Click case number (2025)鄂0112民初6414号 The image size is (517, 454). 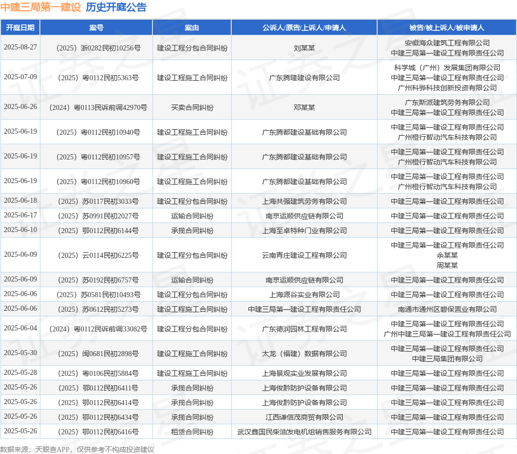pos(98,403)
